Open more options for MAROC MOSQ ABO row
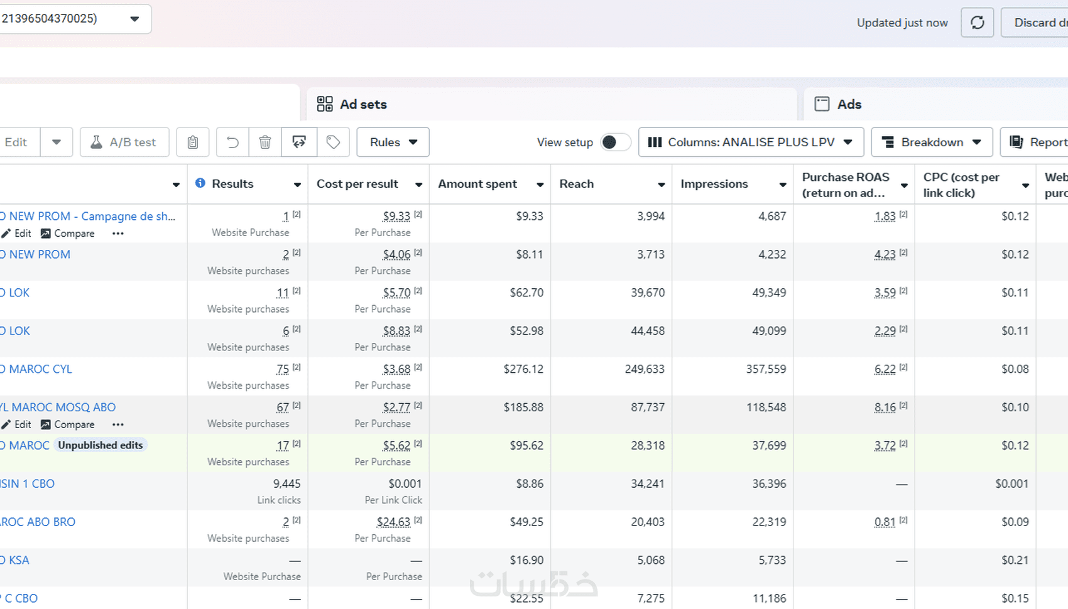Image resolution: width=1068 pixels, height=609 pixels. click(117, 424)
